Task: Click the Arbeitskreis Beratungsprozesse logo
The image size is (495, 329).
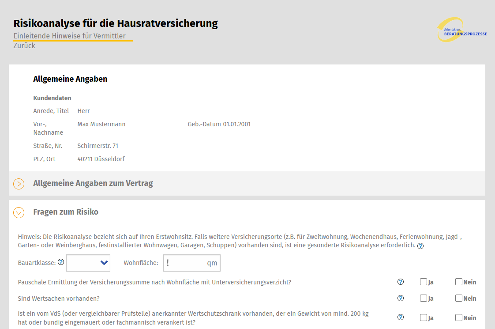Action: 462,29
